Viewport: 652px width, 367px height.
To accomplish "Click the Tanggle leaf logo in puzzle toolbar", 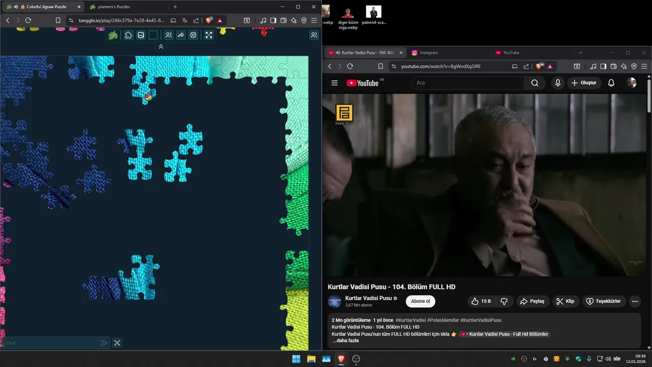I will click(x=113, y=35).
